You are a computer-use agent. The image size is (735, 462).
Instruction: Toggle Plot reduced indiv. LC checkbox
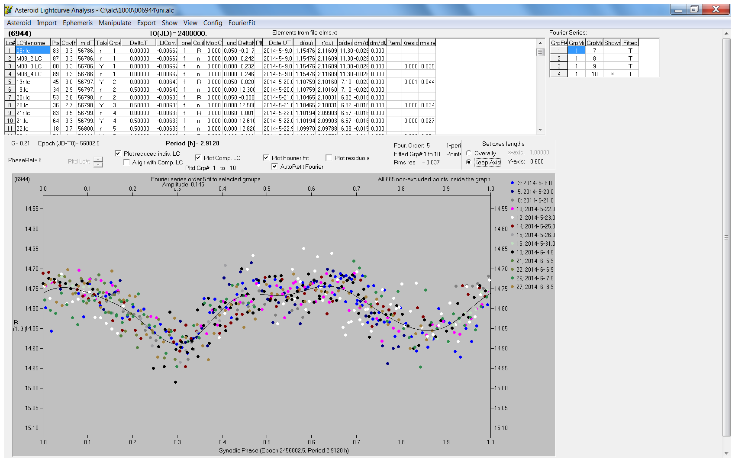click(118, 153)
